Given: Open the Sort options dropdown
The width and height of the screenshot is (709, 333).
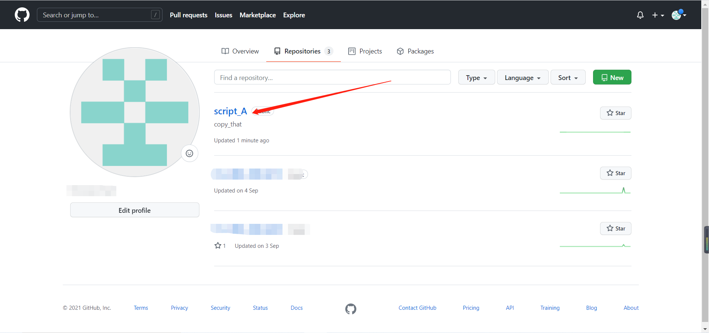Looking at the screenshot, I should pos(568,77).
